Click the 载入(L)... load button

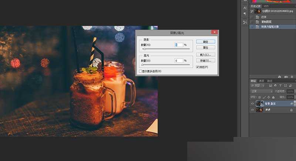point(206,54)
